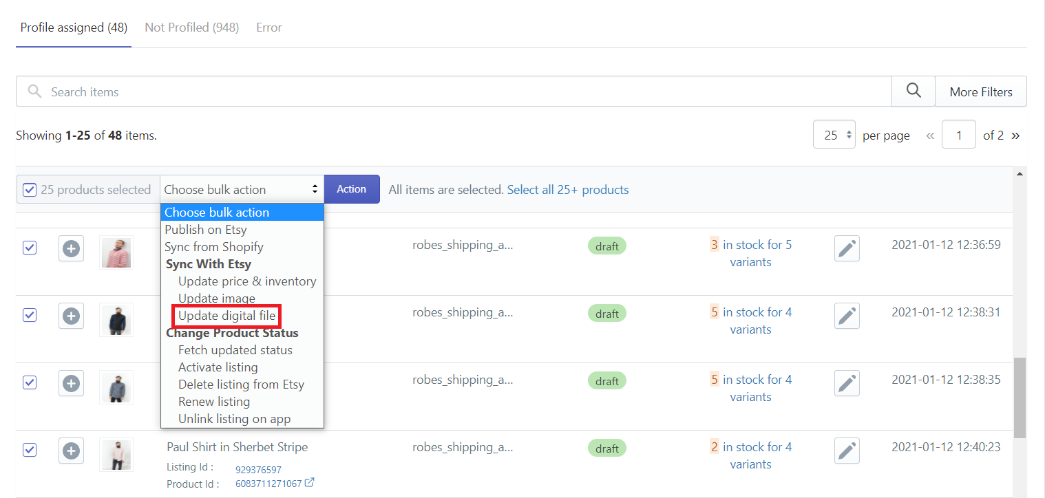
Task: Click the vertical scrollbar thumb
Action: [x=1020, y=397]
